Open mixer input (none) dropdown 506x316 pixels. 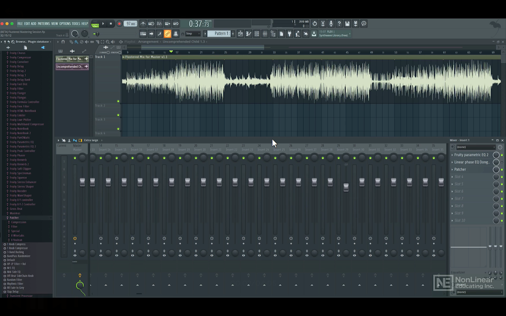tap(475, 147)
